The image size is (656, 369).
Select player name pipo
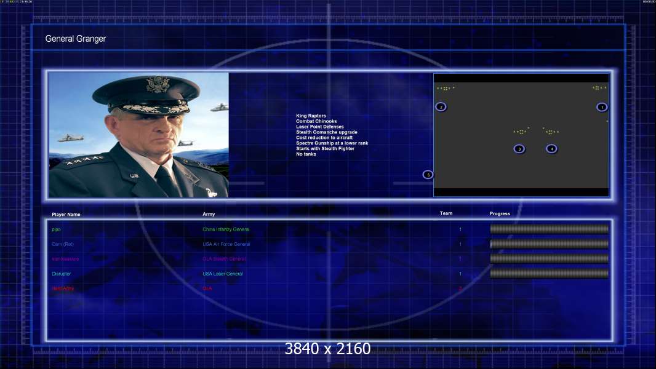coord(56,229)
